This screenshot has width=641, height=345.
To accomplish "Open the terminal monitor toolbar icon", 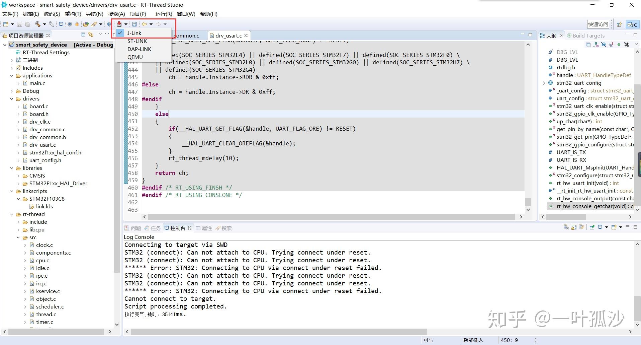I will [61, 24].
